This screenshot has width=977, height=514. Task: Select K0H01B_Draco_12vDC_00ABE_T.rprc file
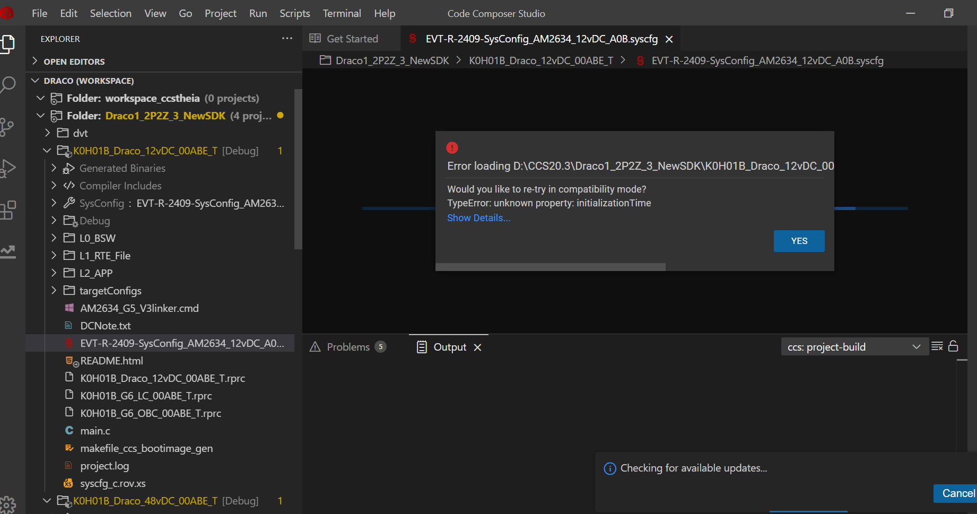[162, 378]
